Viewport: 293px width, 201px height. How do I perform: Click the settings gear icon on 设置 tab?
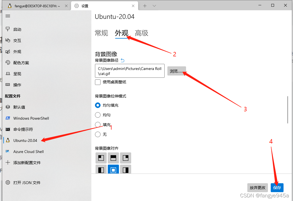(76, 6)
